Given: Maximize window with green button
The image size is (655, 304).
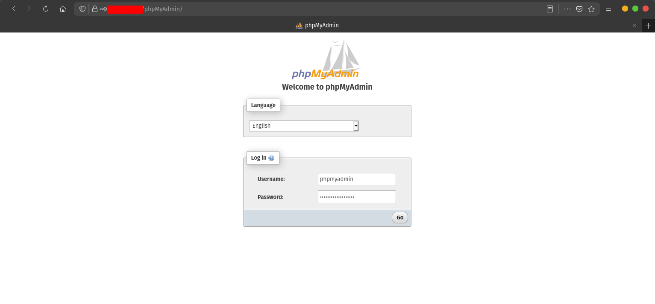Looking at the screenshot, I should [635, 9].
